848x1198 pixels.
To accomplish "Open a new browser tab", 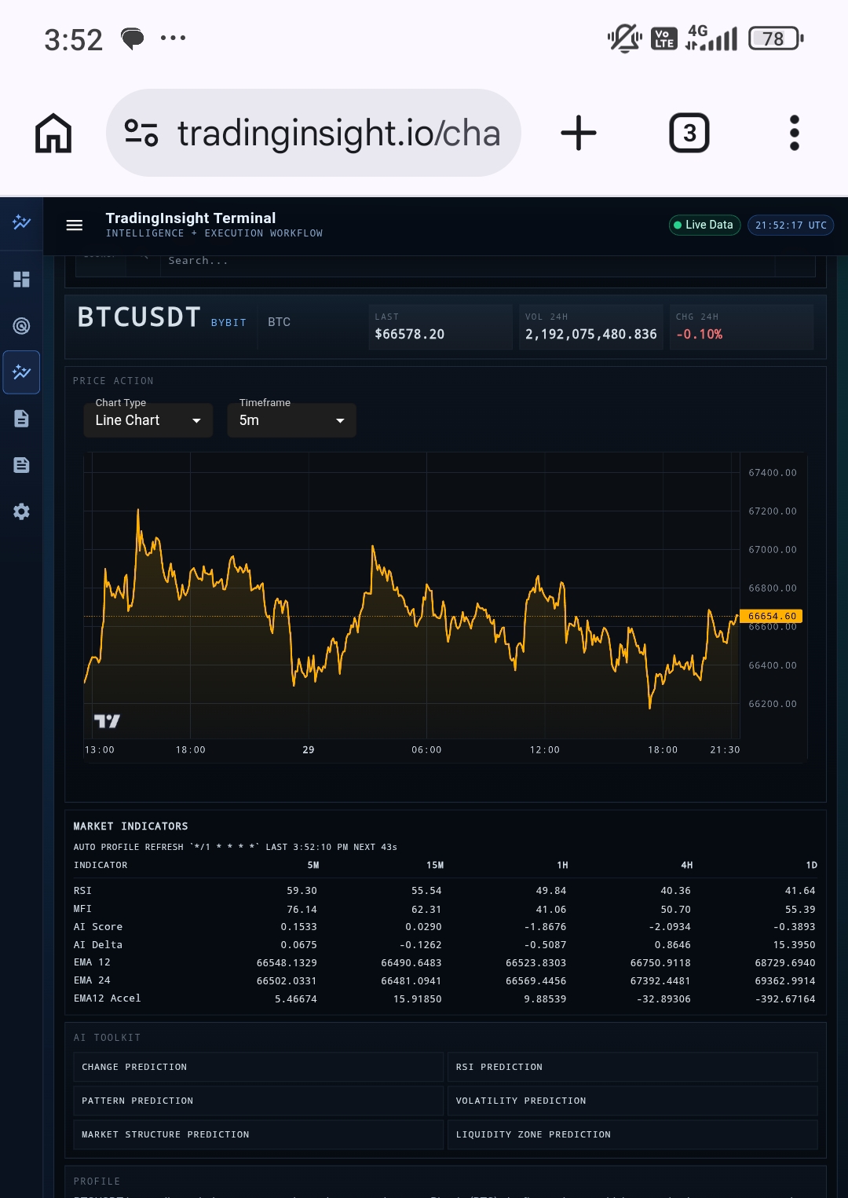I will click(579, 133).
